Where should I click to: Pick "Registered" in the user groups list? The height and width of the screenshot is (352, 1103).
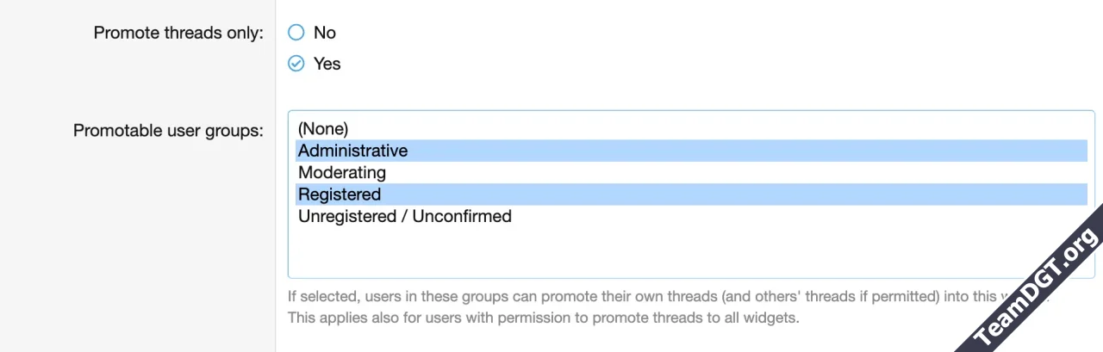click(x=340, y=195)
